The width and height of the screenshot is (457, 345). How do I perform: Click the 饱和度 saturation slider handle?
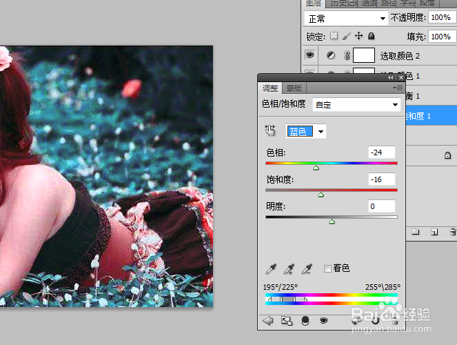[x=321, y=195]
